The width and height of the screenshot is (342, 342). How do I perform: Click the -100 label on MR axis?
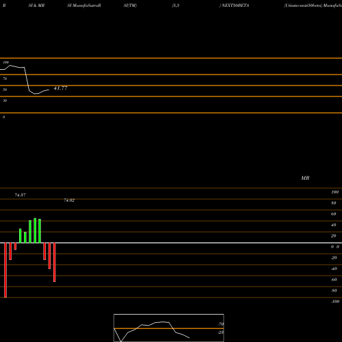[335, 302]
